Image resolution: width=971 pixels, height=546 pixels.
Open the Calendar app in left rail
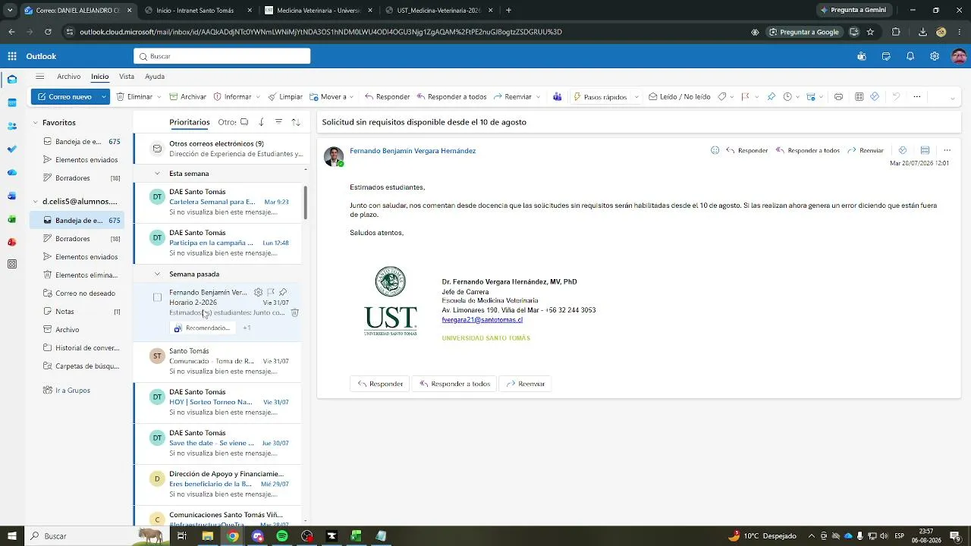pos(12,102)
